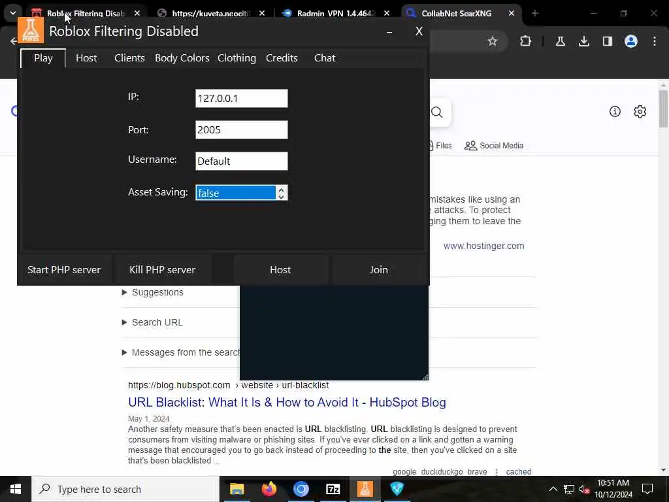Open the network tray icon
The height and width of the screenshot is (502, 669).
coord(569,489)
